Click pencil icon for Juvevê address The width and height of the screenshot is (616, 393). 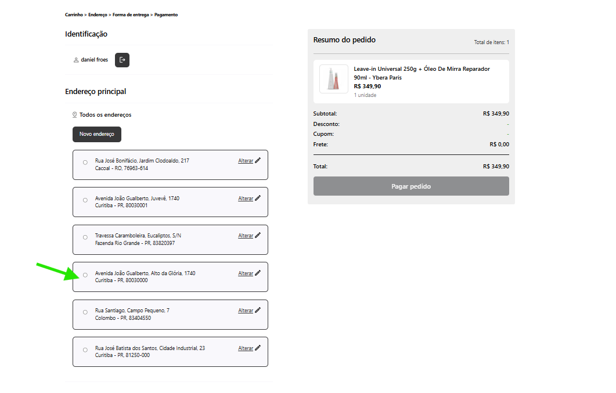[x=258, y=199]
